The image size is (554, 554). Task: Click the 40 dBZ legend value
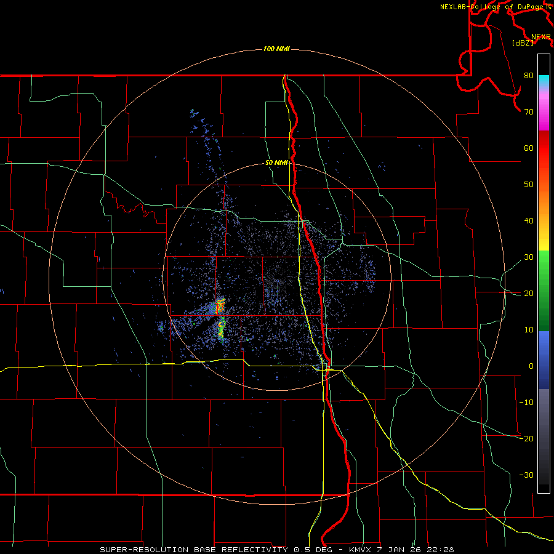click(x=529, y=221)
